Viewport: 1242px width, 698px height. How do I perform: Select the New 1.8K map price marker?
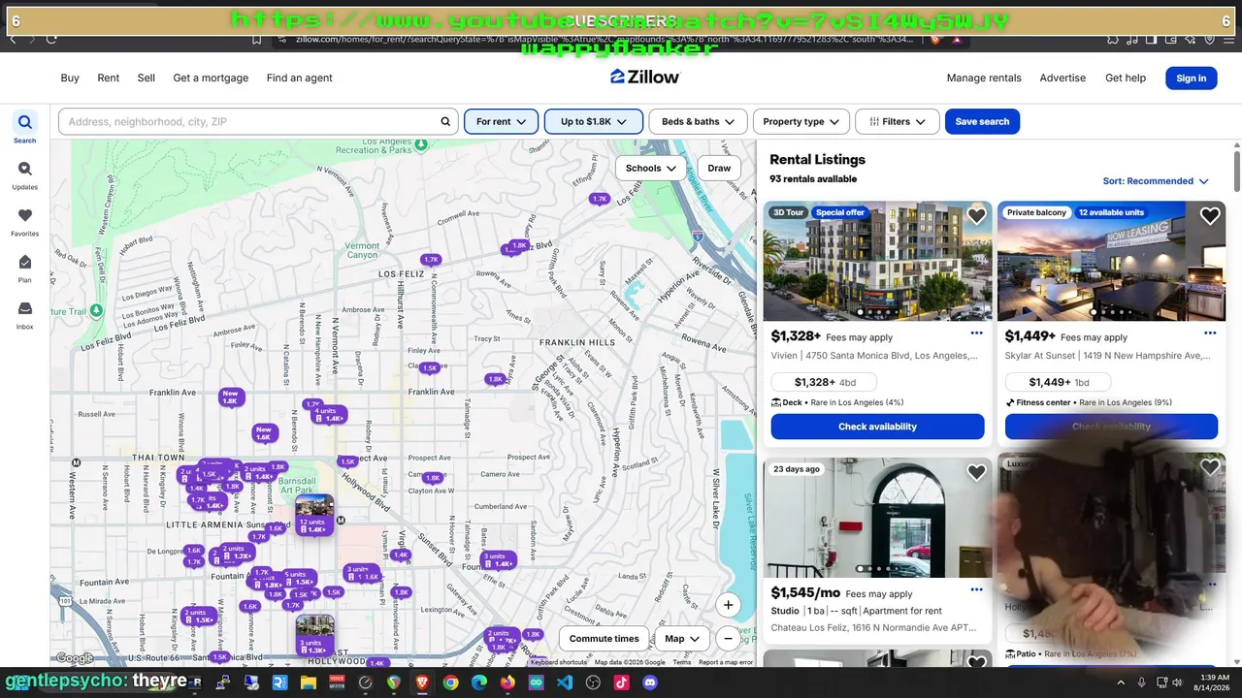pyautogui.click(x=230, y=397)
